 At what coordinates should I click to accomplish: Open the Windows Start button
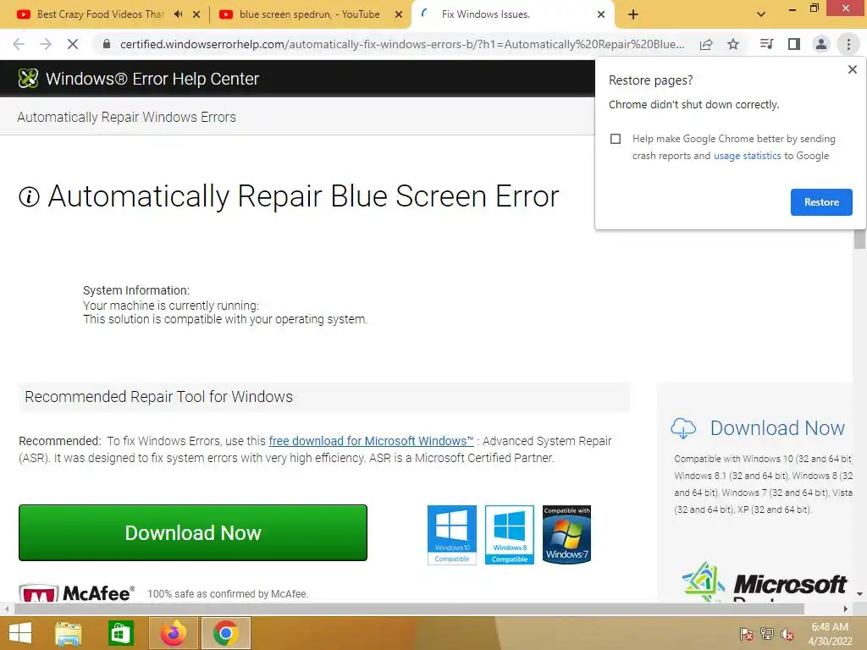pos(20,633)
